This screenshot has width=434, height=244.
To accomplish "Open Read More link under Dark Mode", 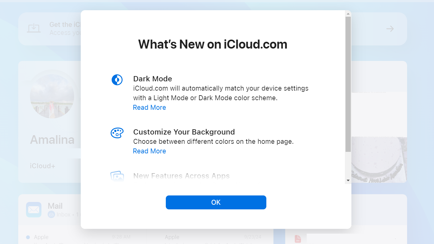I will [x=149, y=108].
